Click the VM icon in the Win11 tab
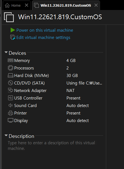The height and width of the screenshot is (169, 124). click(x=36, y=5)
